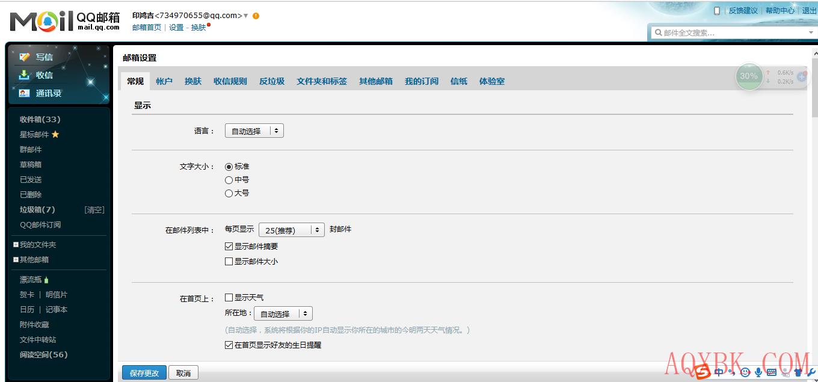The height and width of the screenshot is (382, 818).
Task: Switch to the 体验室 tab
Action: coord(492,81)
